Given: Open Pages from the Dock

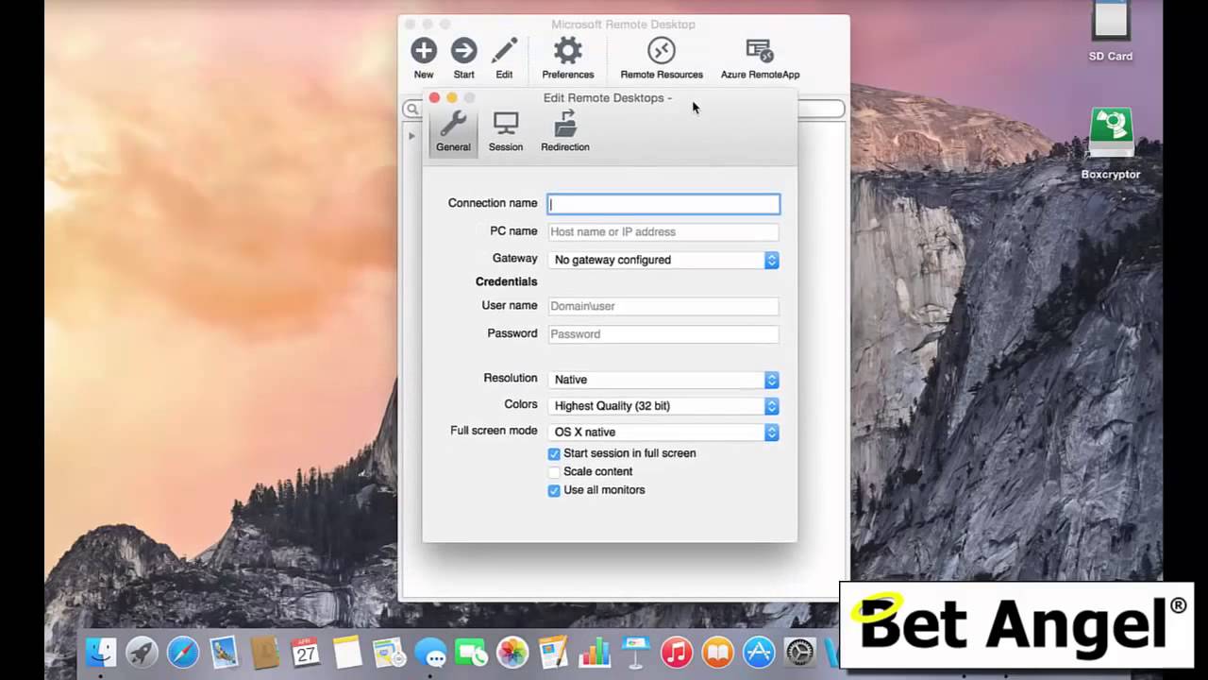Looking at the screenshot, I should click(x=553, y=653).
